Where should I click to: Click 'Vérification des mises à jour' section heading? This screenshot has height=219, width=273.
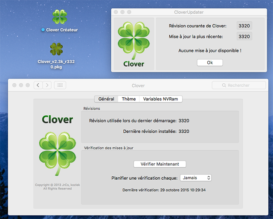tap(109, 148)
